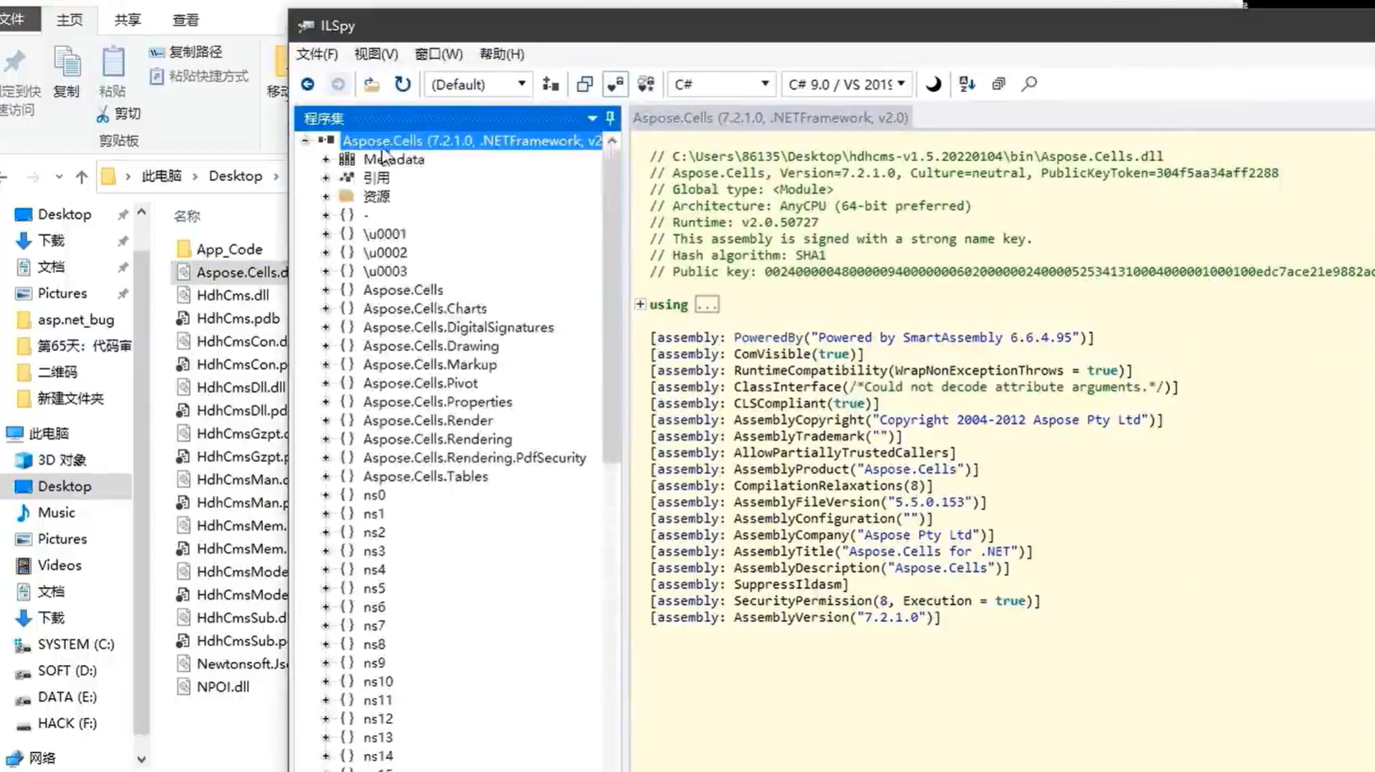Click the collapse all tree nodes icon
Image resolution: width=1375 pixels, height=772 pixels.
pyautogui.click(x=998, y=84)
